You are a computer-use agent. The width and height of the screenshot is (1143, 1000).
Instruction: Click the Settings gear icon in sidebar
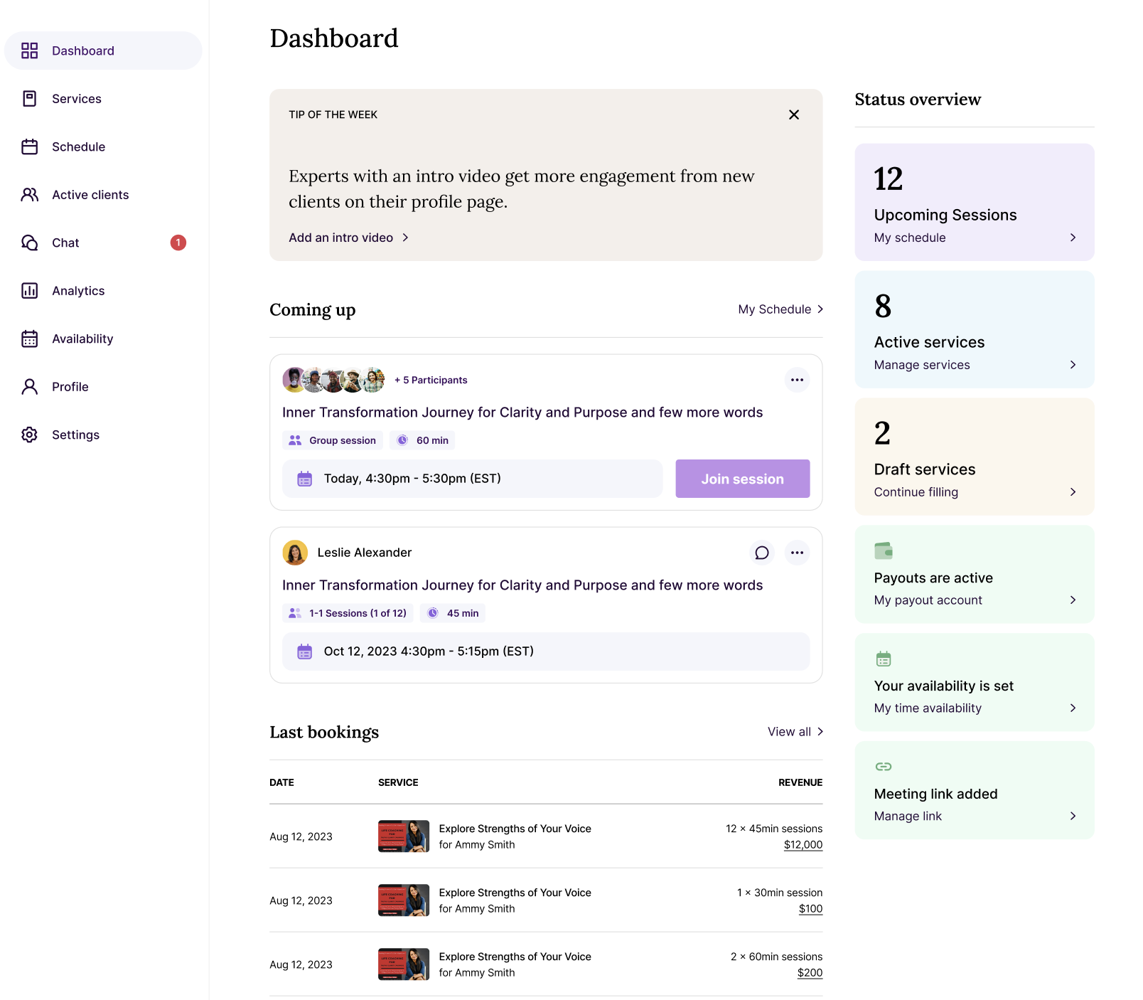[x=29, y=435]
